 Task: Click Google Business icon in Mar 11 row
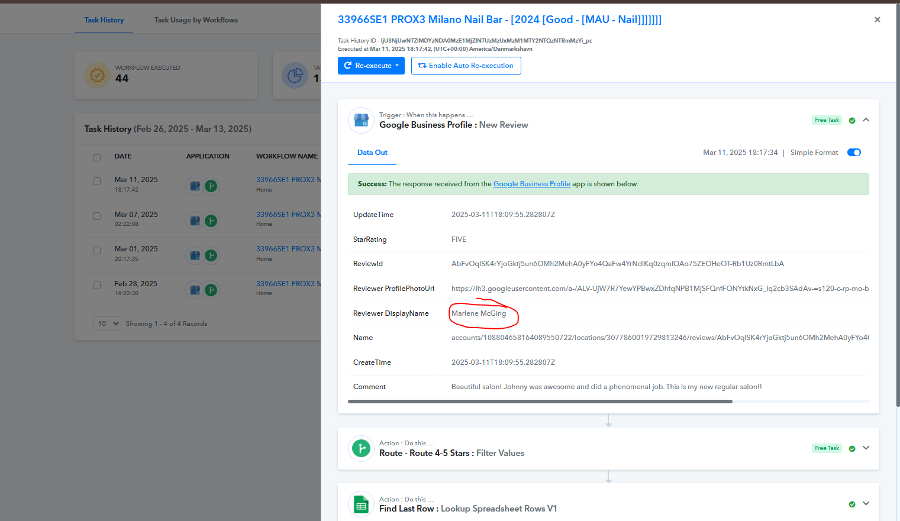click(x=195, y=186)
